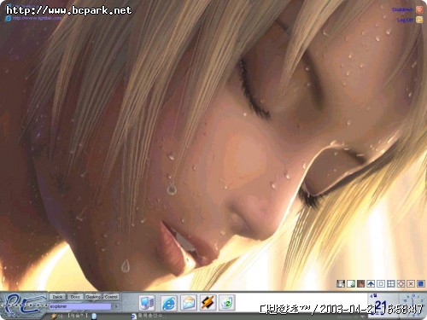This screenshot has width=427, height=320.
Task: Open the Internet Explorer link at top left
Action: point(33,18)
